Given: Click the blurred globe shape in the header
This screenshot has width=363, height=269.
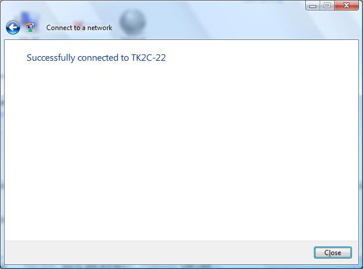Looking at the screenshot, I should coord(132,23).
